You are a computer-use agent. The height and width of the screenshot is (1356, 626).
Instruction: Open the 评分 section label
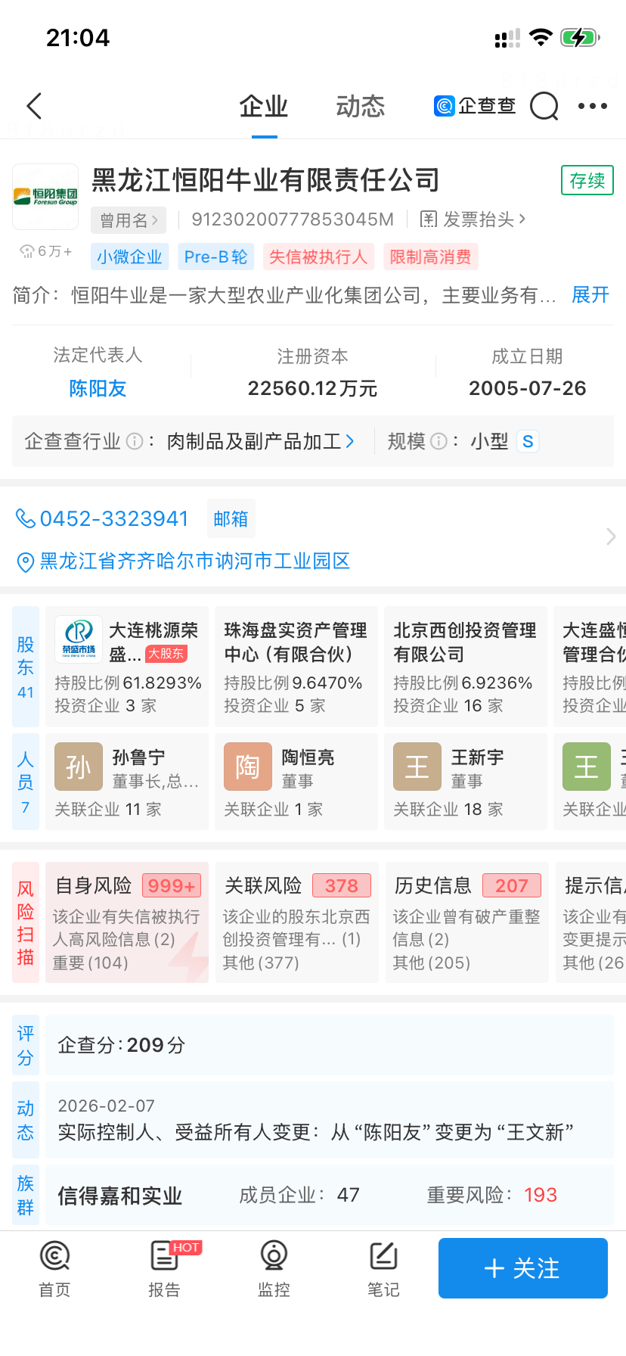point(26,1045)
